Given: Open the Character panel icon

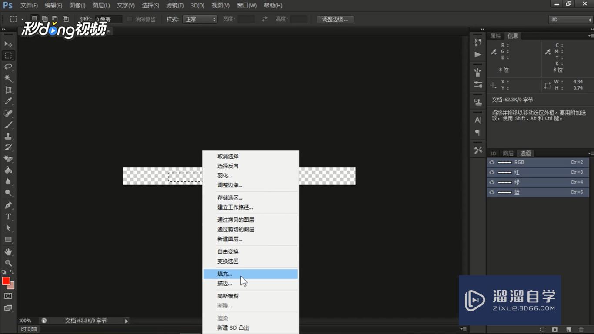Looking at the screenshot, I should click(478, 120).
